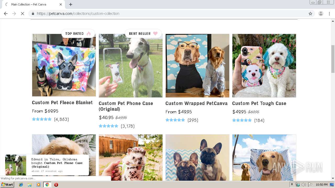Open the Custom Wrapped PetCanva golden retriever image
The height and width of the screenshot is (188, 335).
(197, 66)
